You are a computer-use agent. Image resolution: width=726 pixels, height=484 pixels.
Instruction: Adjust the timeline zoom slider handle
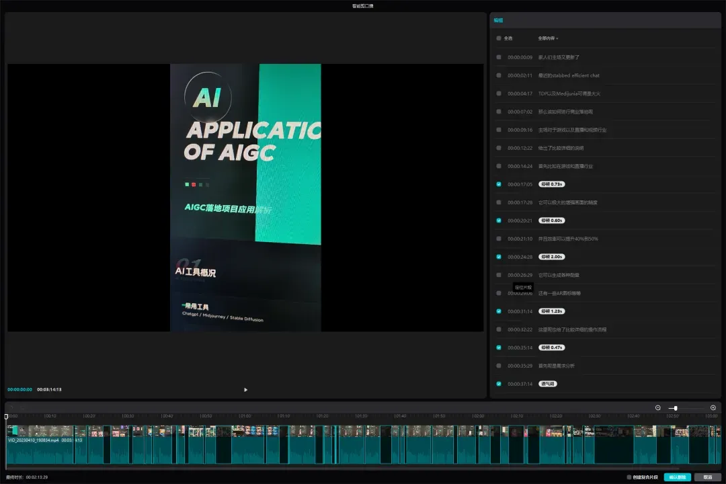point(676,408)
